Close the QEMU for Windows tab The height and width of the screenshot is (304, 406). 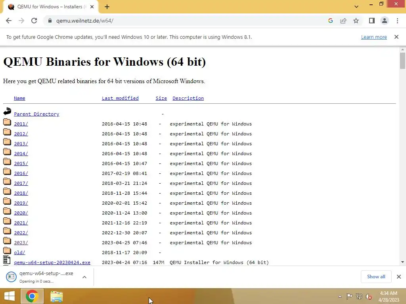(92, 7)
